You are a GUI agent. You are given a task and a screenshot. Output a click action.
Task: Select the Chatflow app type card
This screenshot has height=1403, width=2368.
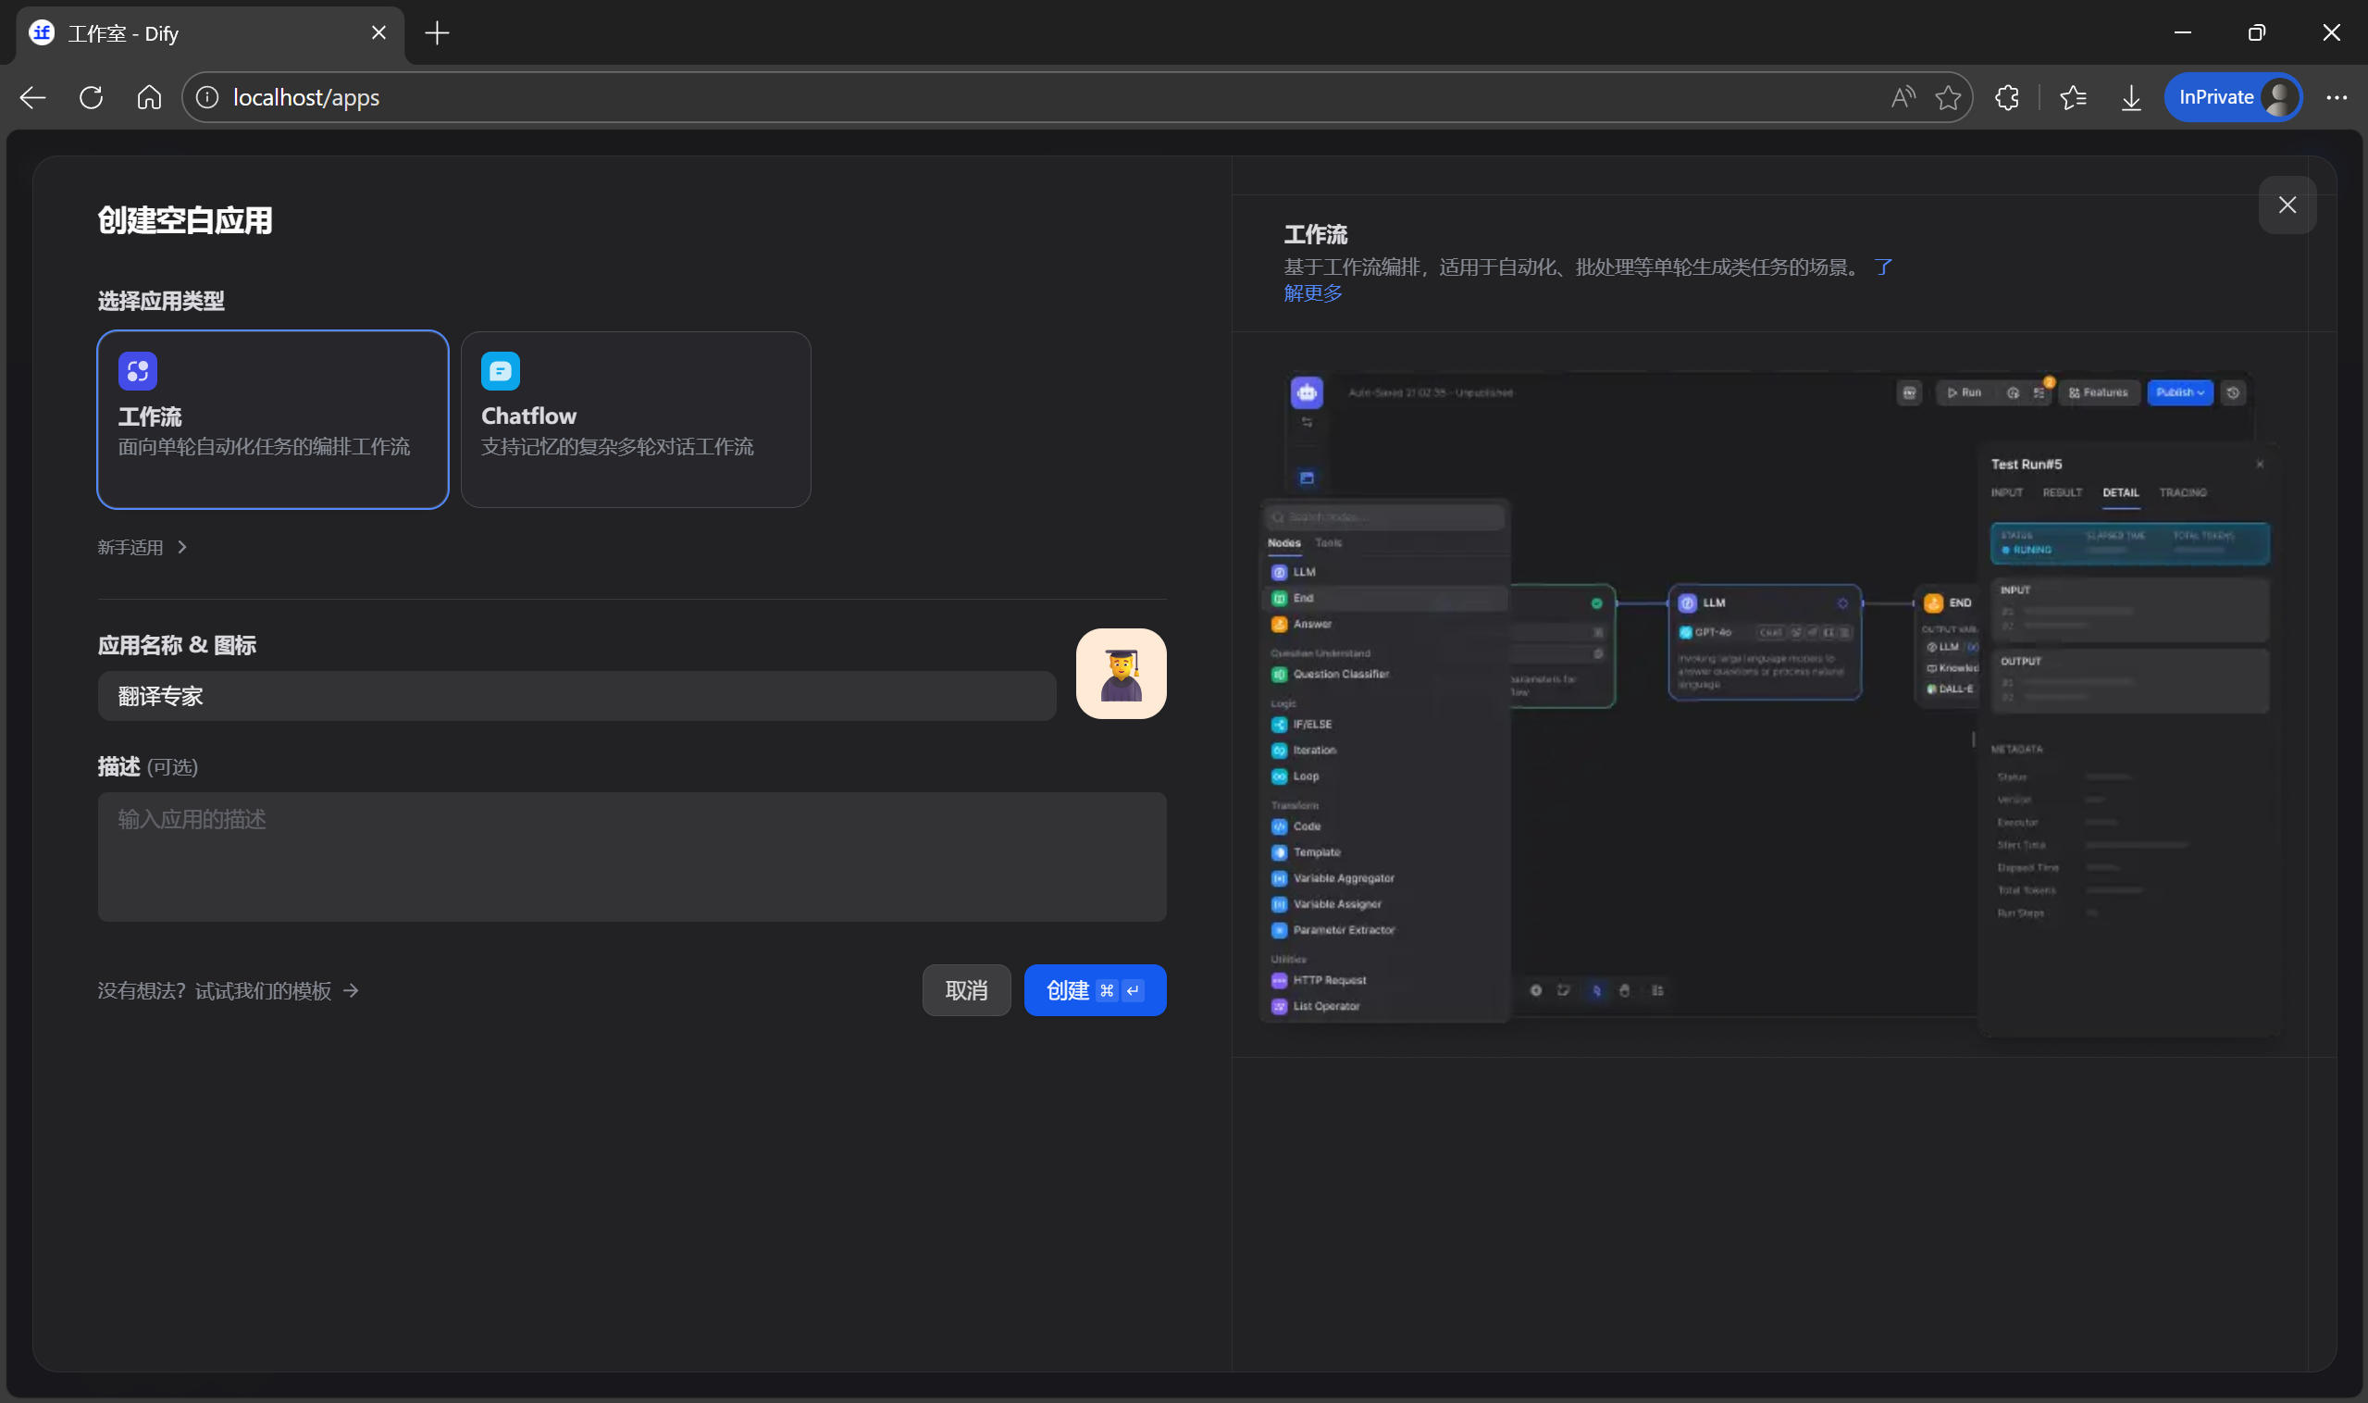635,420
